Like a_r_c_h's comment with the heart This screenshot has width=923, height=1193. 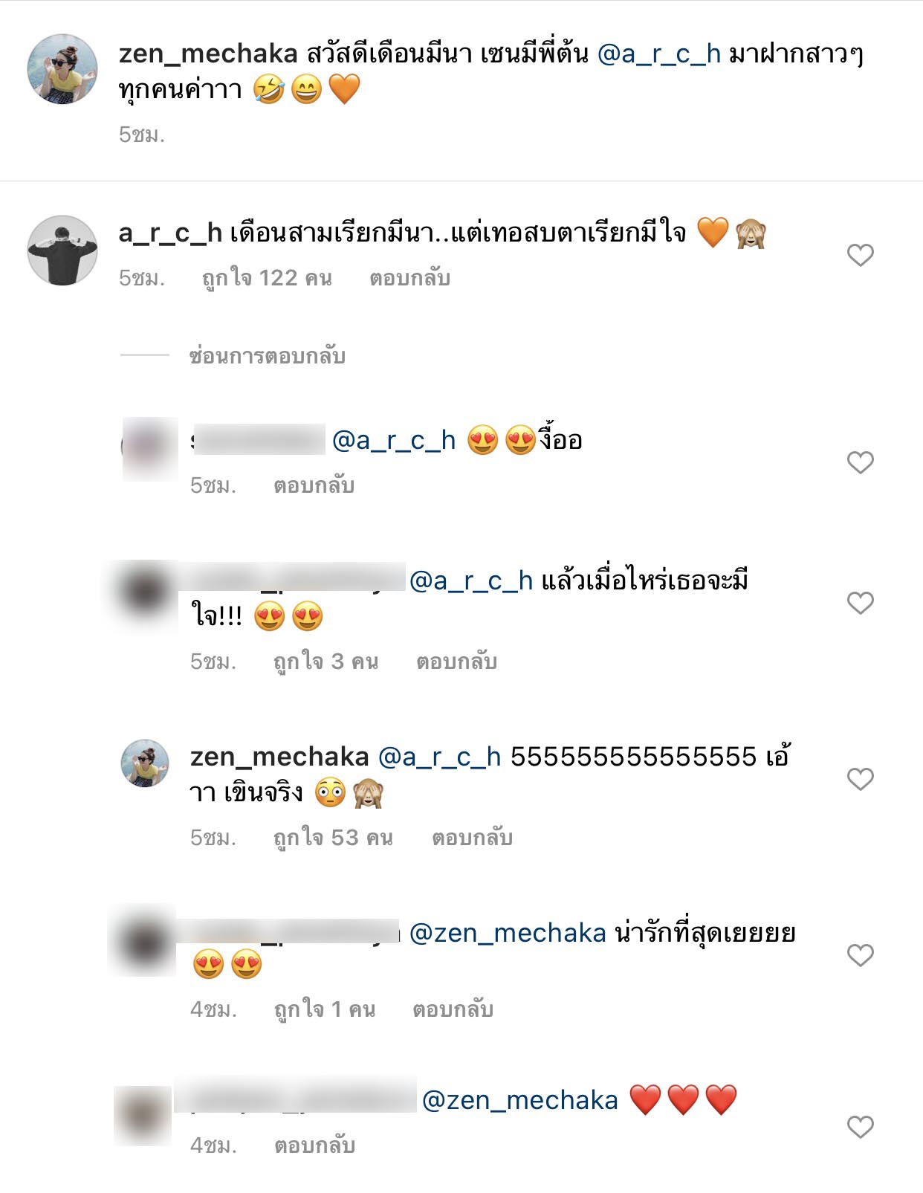click(860, 255)
